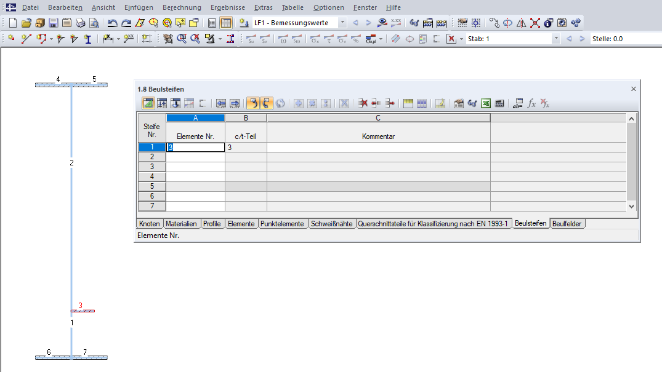The height and width of the screenshot is (372, 662).
Task: Expand the view tool dropdown arrow
Action: (x=220, y=39)
